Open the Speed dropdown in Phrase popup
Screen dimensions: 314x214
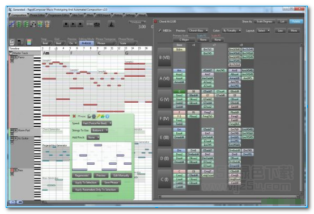click(x=97, y=123)
